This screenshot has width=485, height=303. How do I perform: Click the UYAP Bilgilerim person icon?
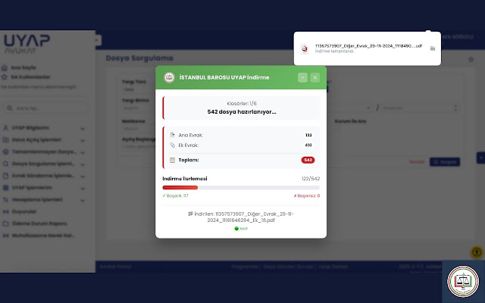click(5, 128)
